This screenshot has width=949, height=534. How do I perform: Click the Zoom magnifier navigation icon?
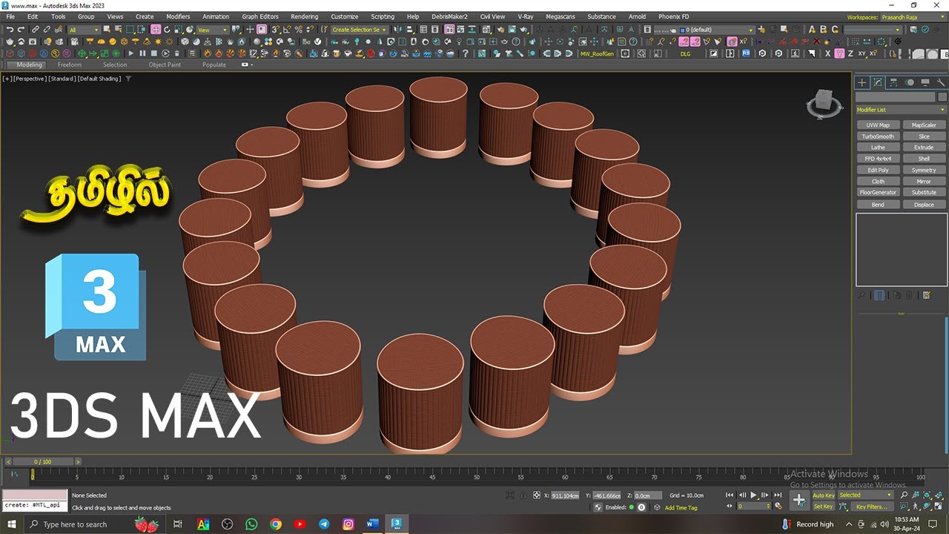[x=904, y=495]
